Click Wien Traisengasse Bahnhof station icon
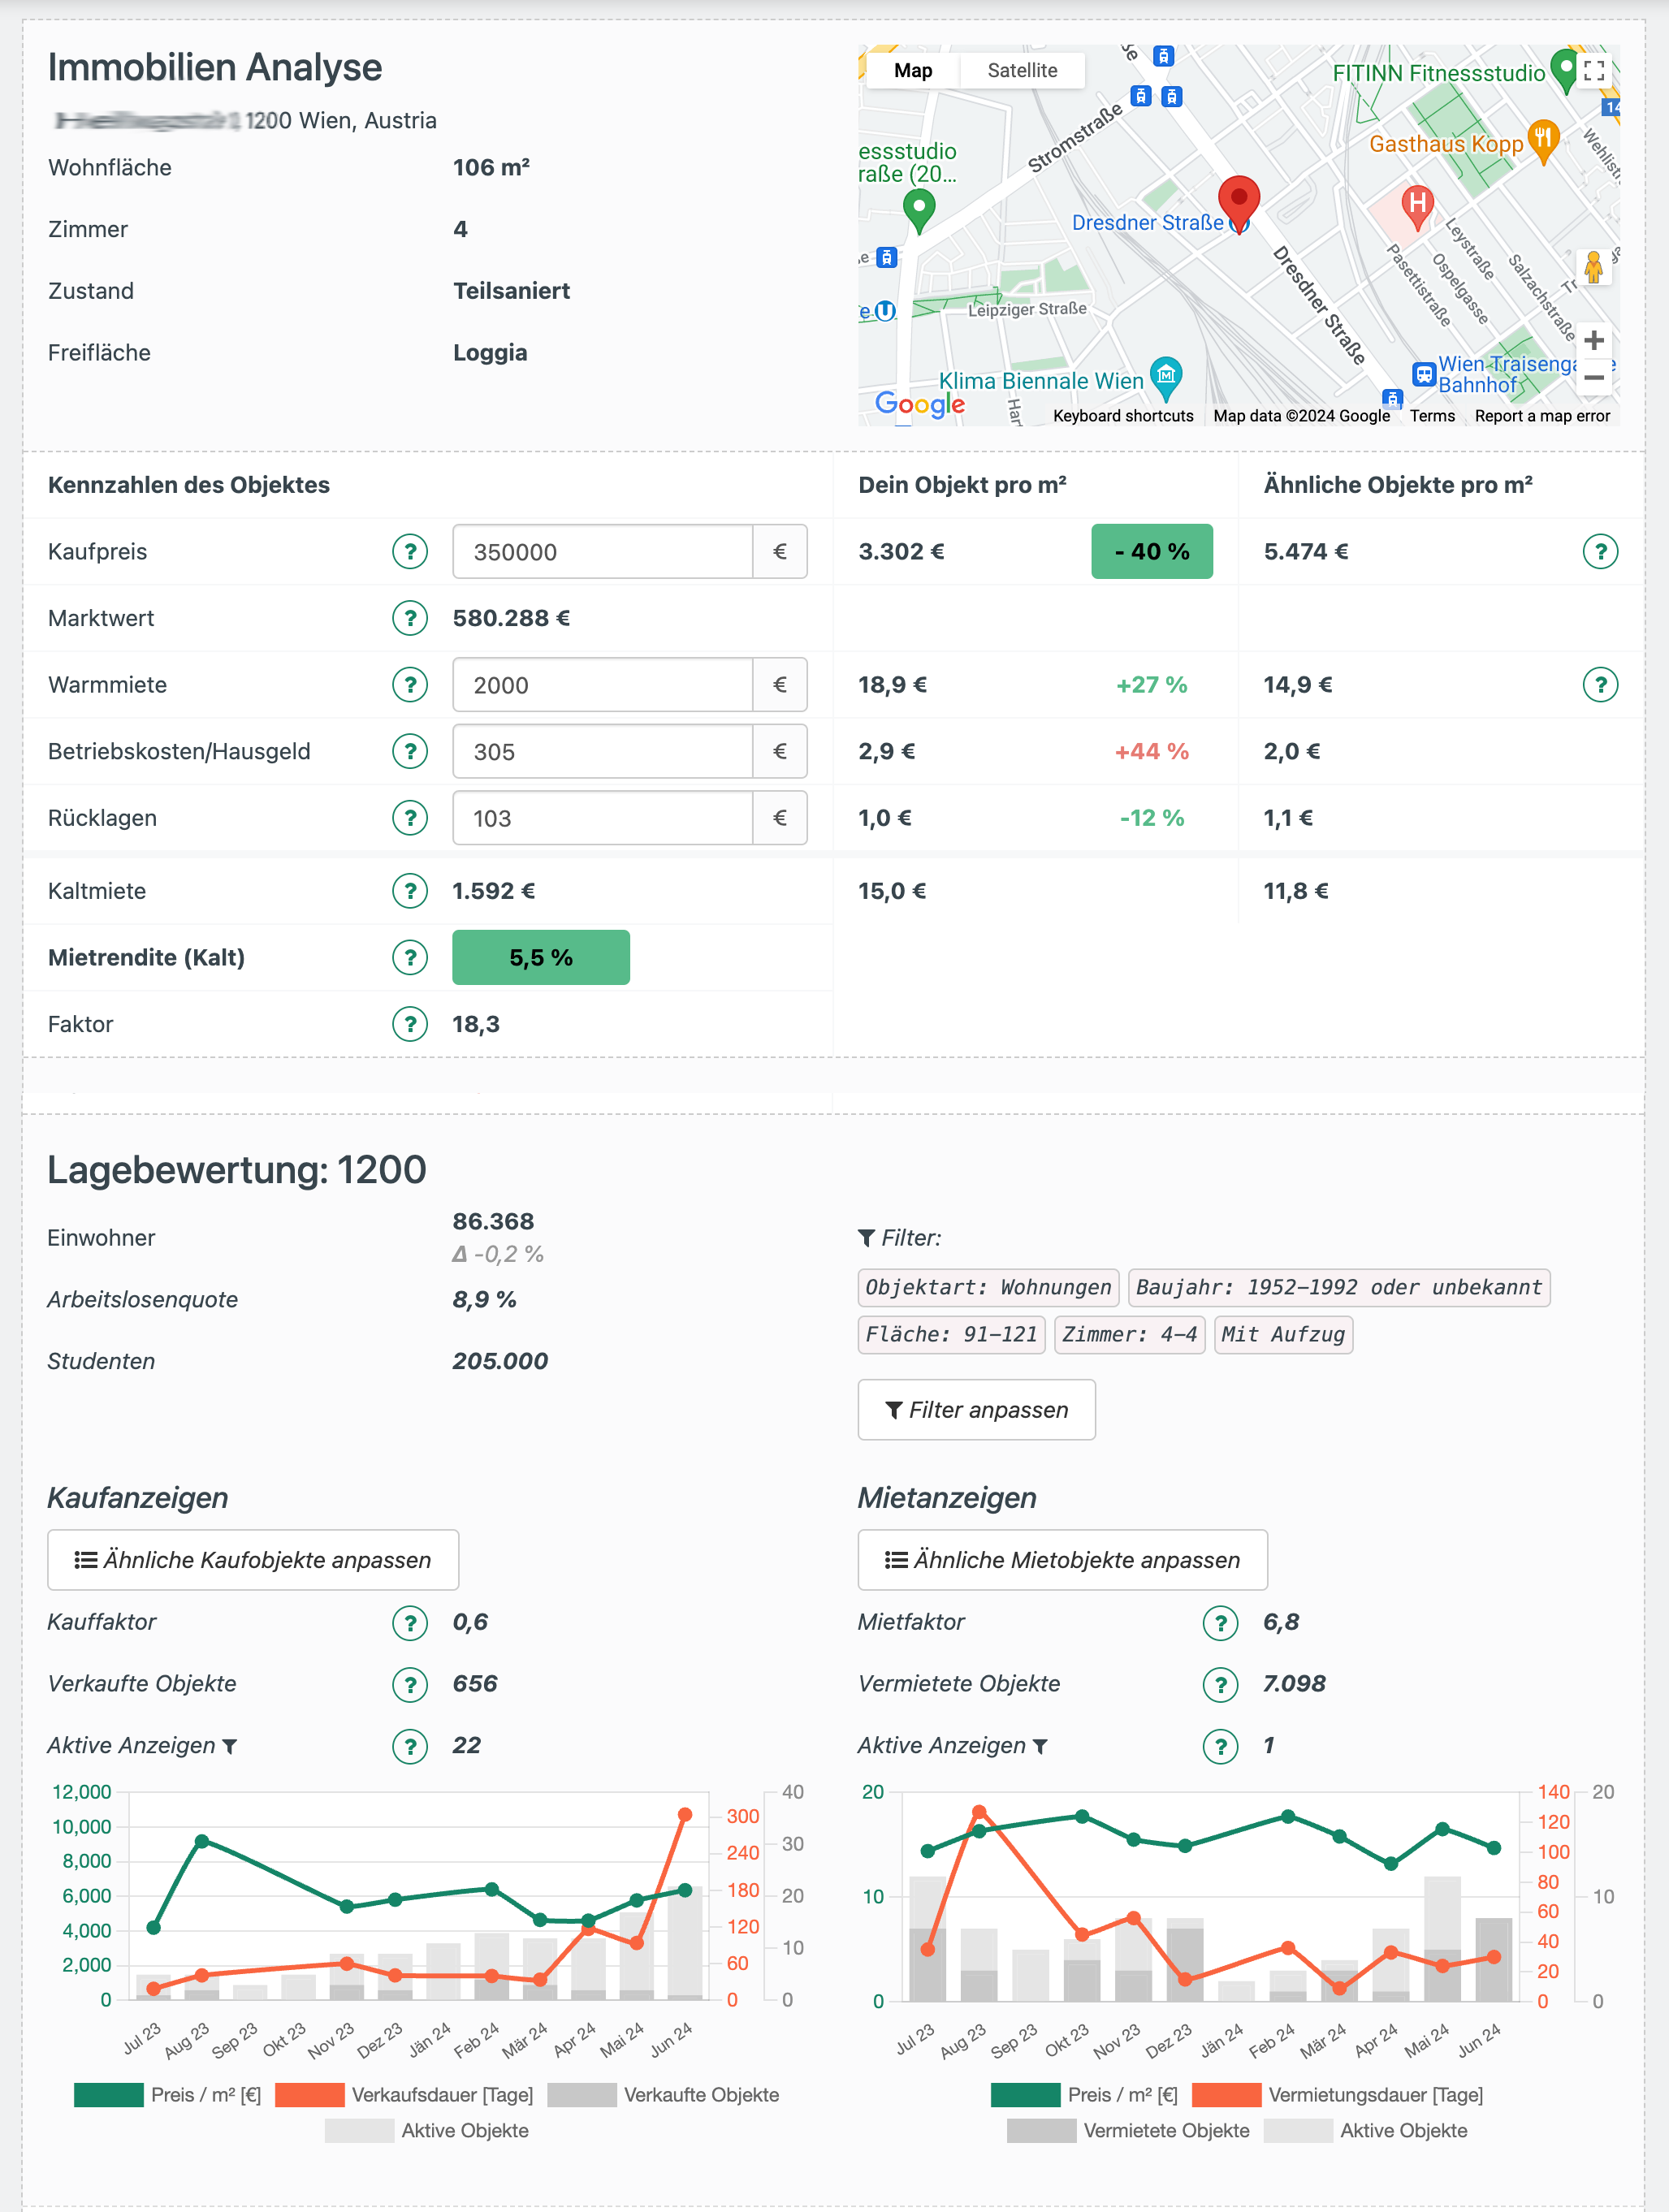This screenshot has height=2212, width=1669. click(x=1424, y=374)
